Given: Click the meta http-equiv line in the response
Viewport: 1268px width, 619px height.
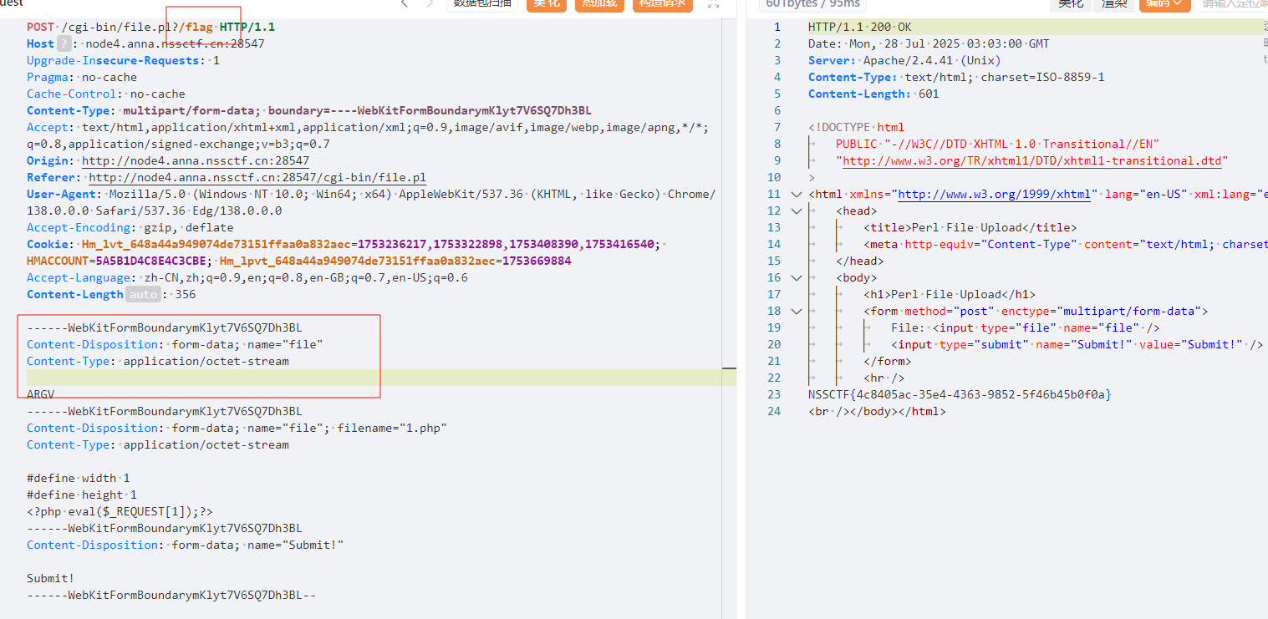Looking at the screenshot, I should tap(1066, 244).
